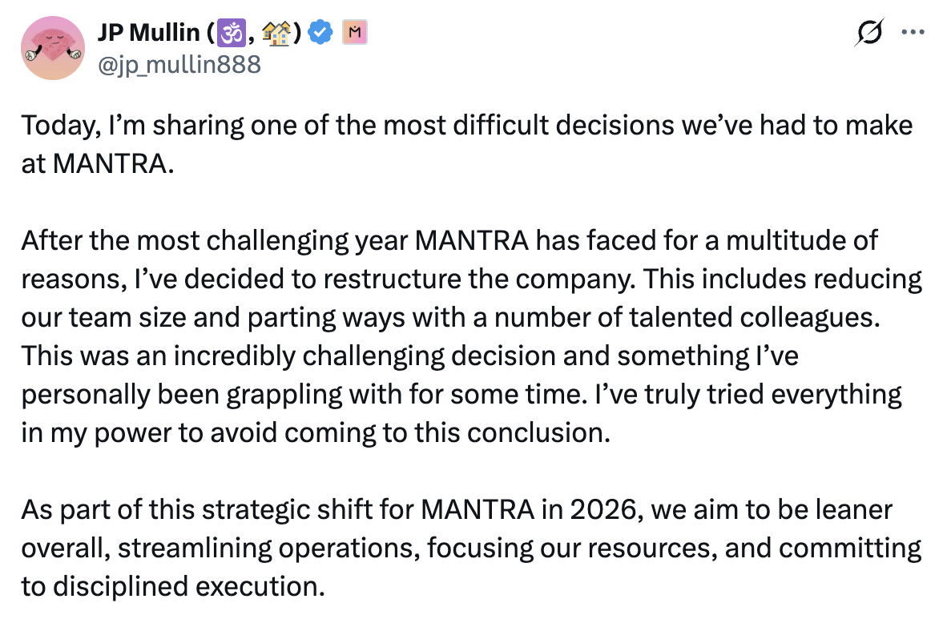
Task: Open the Grok explain-post icon
Action: (x=868, y=34)
